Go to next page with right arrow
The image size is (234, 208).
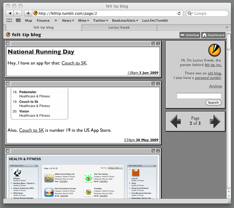(x=215, y=121)
